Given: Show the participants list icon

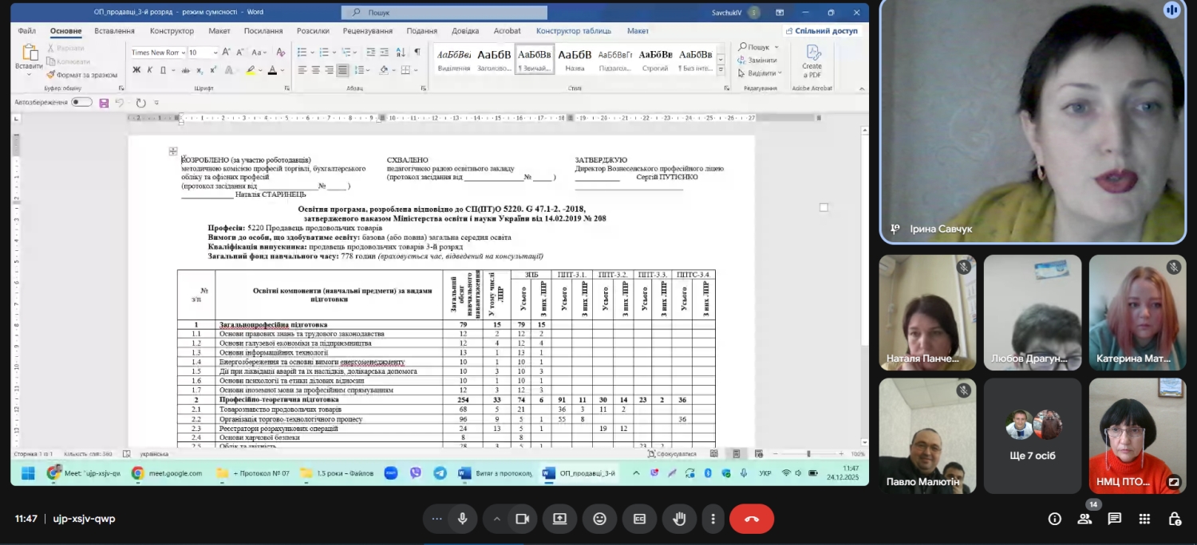Looking at the screenshot, I should [1084, 519].
